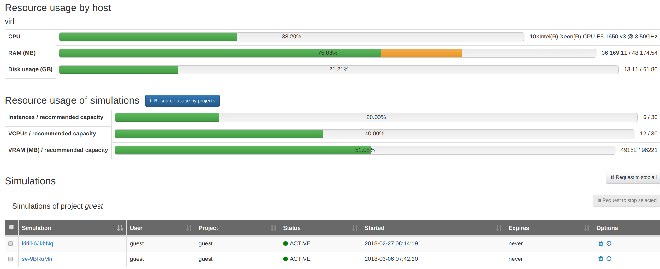Sort table by Status column
The width and height of the screenshot is (660, 269).
(x=320, y=228)
